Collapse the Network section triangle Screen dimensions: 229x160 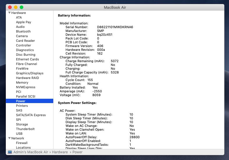click(9, 138)
